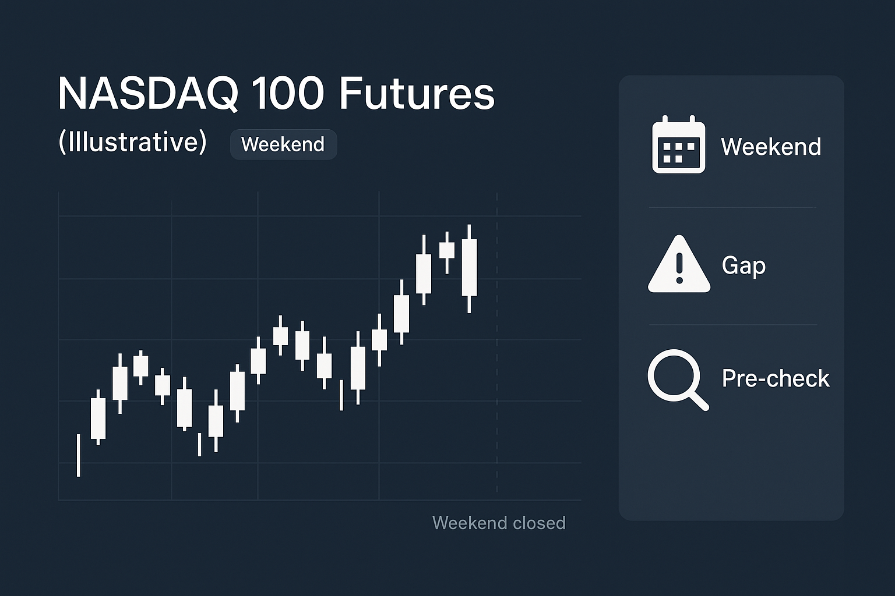Click the leftmost candlestick wick on chart
Screen dimensions: 895x596
coord(79,455)
